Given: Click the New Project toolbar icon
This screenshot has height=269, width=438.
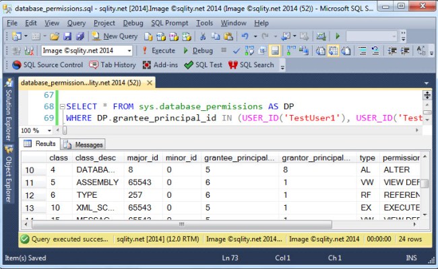Looking at the screenshot, I should pos(16,36).
